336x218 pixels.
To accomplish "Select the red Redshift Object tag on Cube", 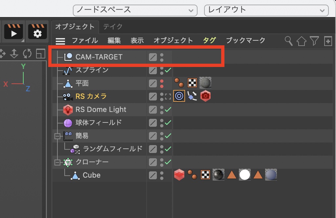I will click(179, 175).
